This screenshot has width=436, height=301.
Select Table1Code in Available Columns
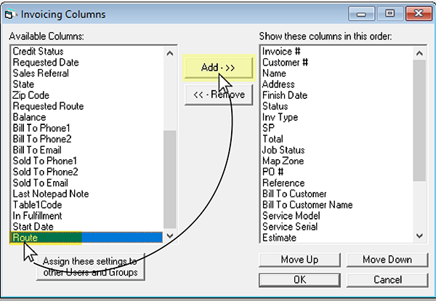[x=87, y=205]
